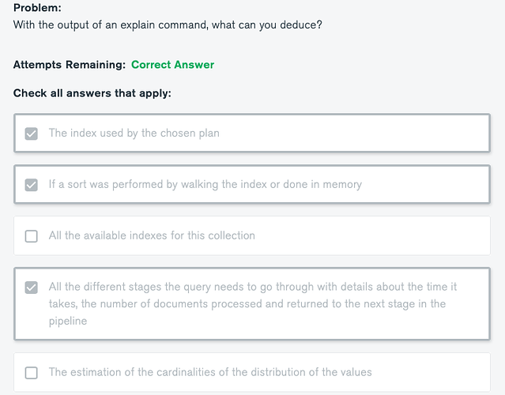Select "The estimation of the cardinalities" answer text
Viewport: 505px width, 395px height.
[x=209, y=372]
